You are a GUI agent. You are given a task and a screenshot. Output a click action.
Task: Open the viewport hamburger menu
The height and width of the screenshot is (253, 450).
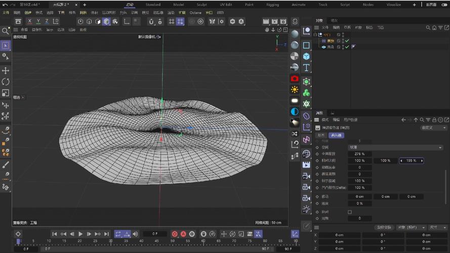tap(16, 29)
